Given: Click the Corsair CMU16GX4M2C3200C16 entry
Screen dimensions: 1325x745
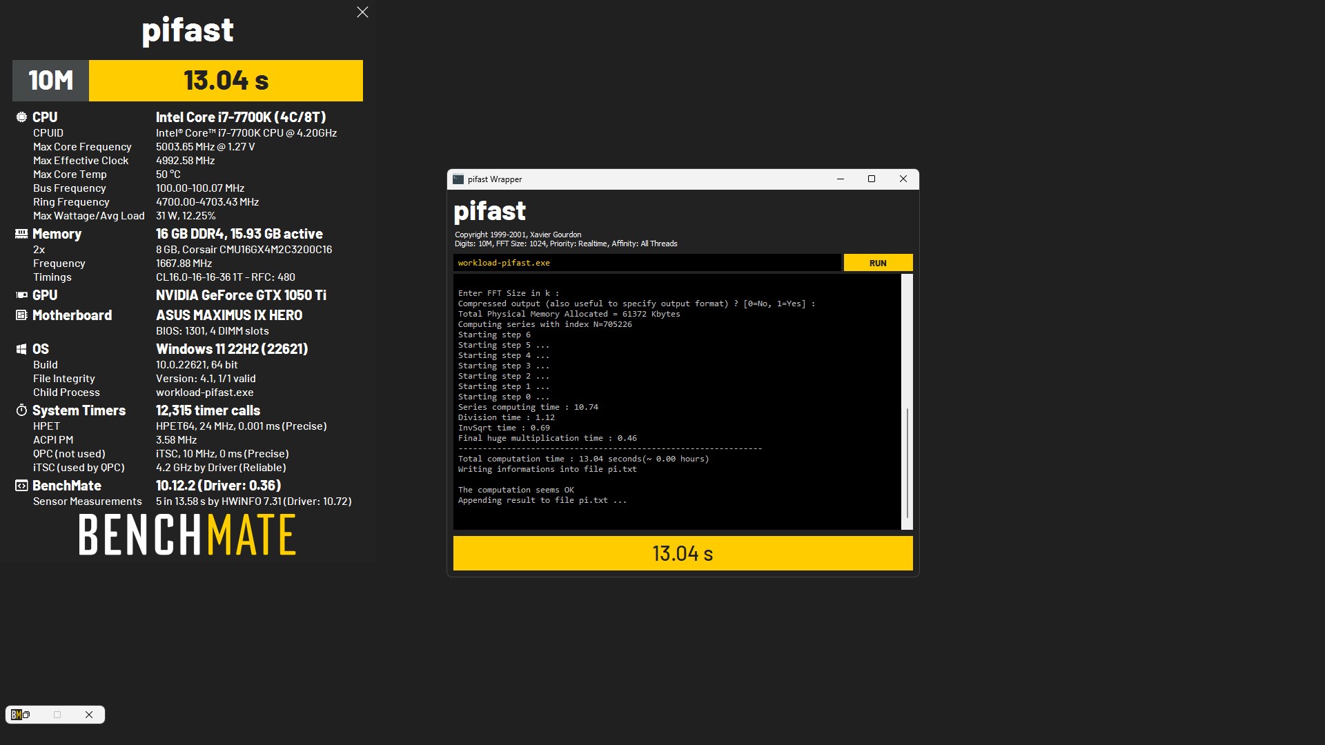Looking at the screenshot, I should [244, 250].
